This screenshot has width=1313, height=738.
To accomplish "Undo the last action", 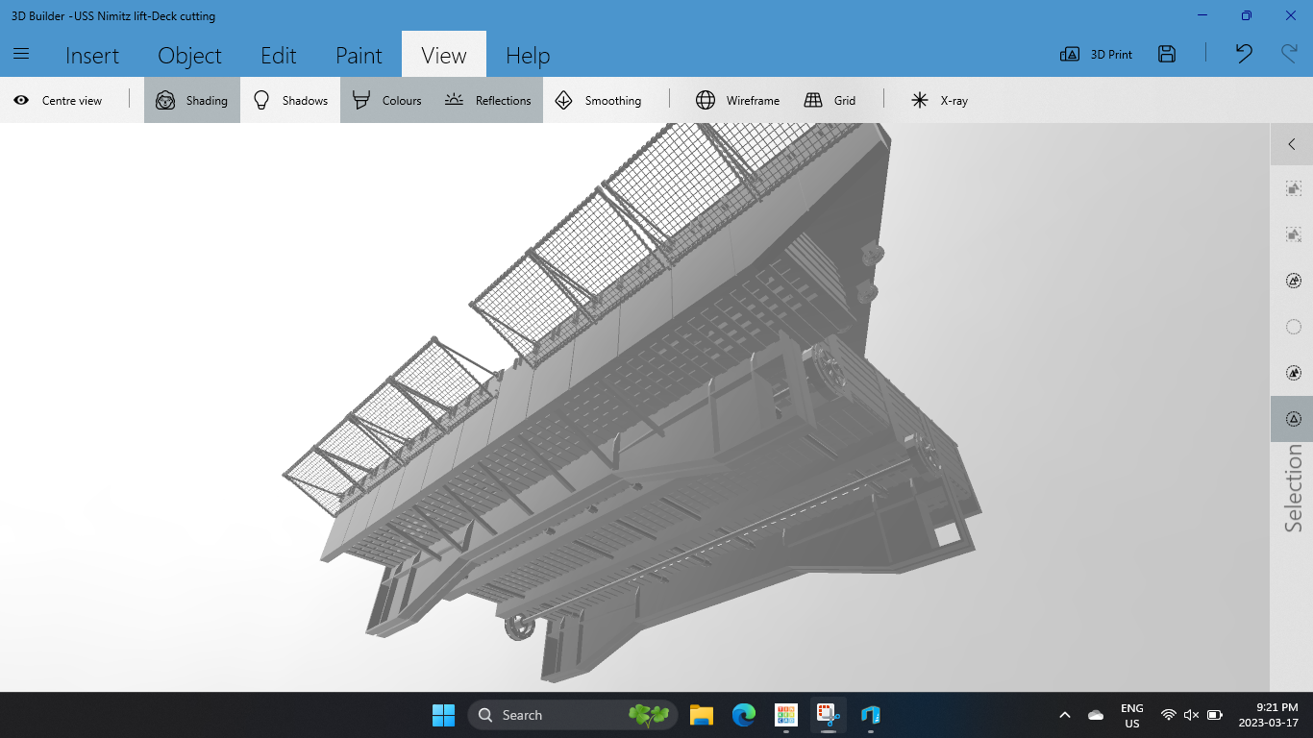I will click(1244, 54).
